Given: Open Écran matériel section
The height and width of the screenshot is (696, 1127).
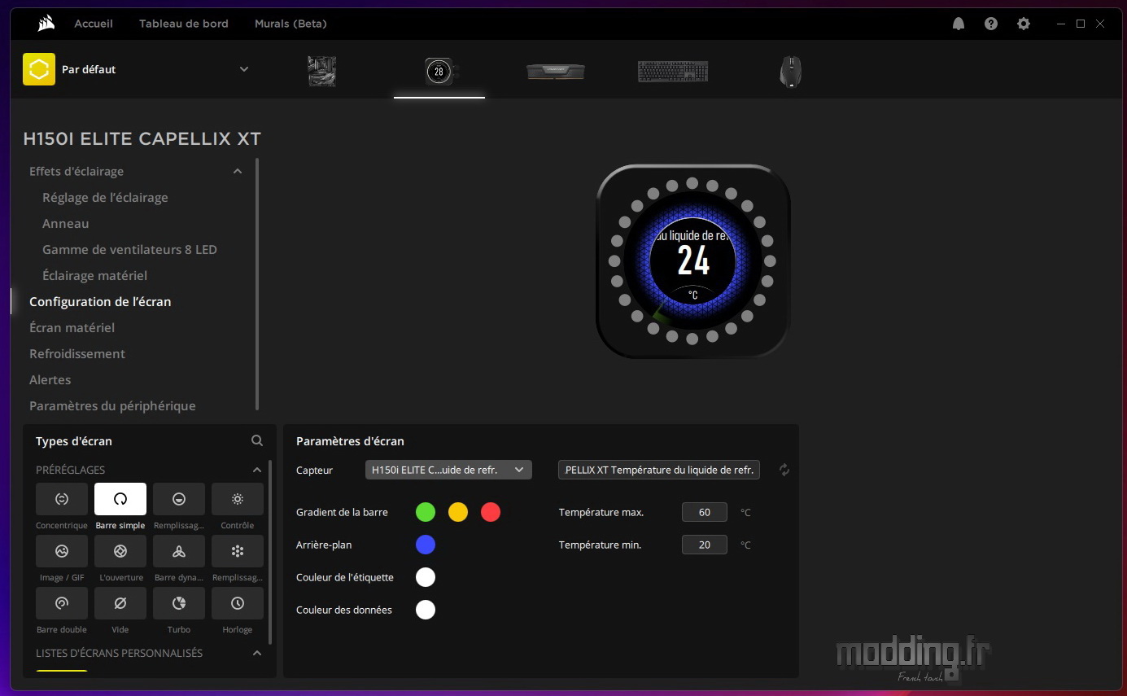Looking at the screenshot, I should 72,327.
